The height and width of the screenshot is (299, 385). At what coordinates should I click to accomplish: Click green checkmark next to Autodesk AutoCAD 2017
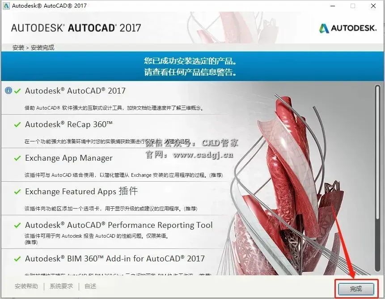17,91
